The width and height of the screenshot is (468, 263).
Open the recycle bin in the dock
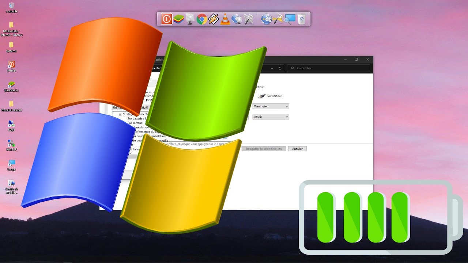coord(301,19)
